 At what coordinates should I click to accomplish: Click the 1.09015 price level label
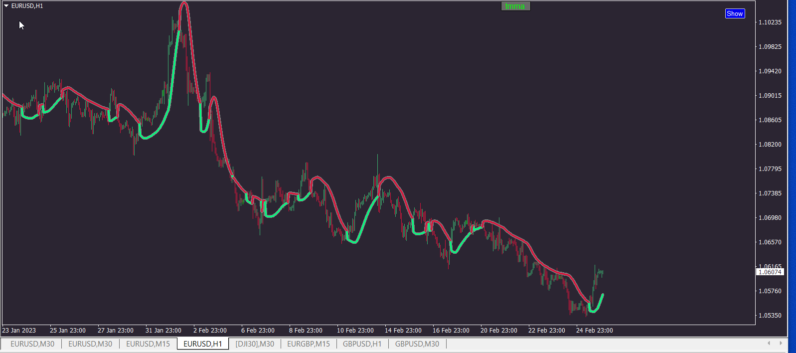(770, 95)
